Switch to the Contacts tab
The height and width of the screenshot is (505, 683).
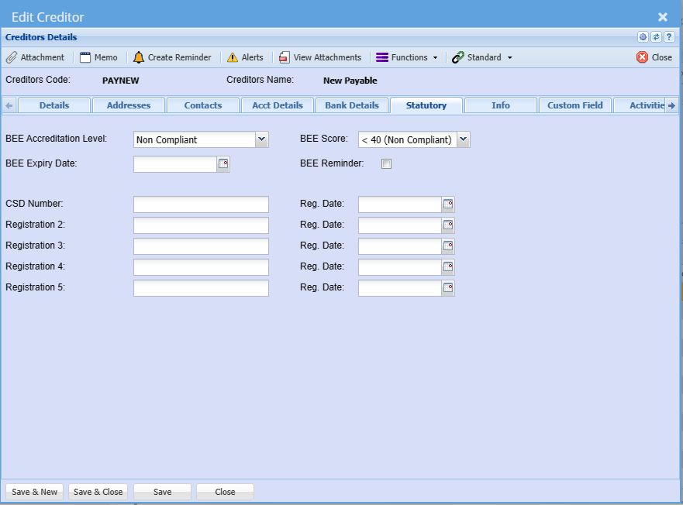point(202,105)
